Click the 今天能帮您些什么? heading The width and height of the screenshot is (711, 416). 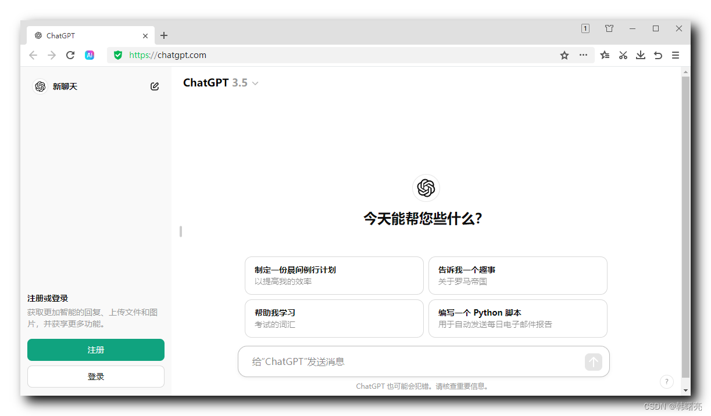(423, 219)
